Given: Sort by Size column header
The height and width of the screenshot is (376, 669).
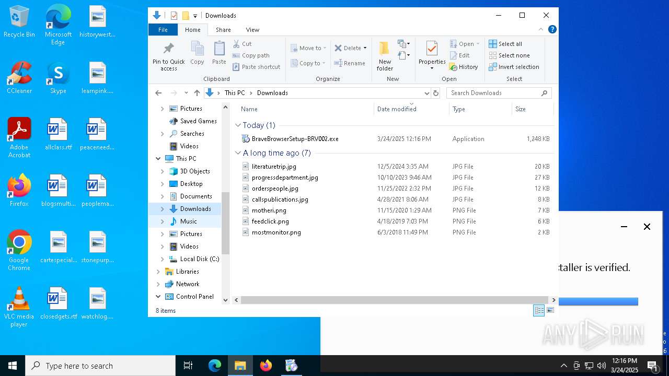Looking at the screenshot, I should (521, 109).
